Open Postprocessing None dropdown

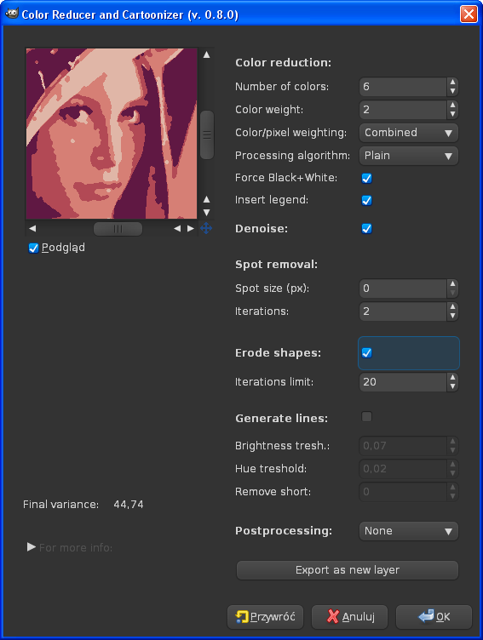pos(409,531)
